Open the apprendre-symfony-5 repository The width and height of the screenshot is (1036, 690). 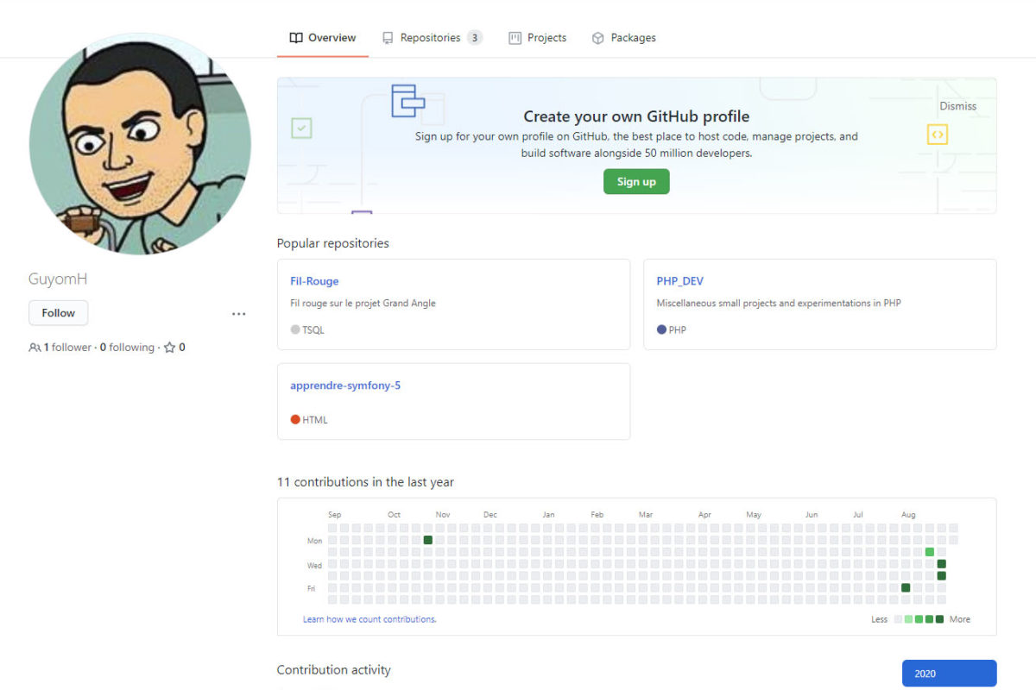click(345, 386)
